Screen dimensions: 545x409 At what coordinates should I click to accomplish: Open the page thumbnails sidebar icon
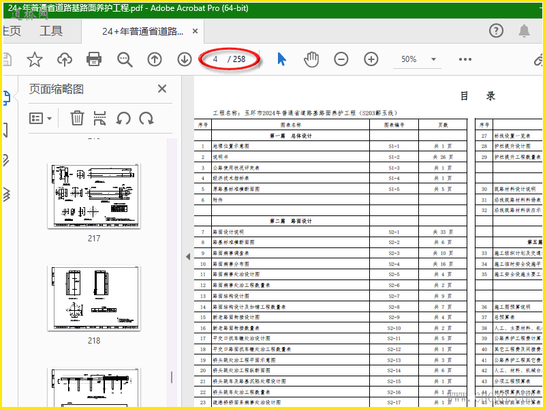6,97
